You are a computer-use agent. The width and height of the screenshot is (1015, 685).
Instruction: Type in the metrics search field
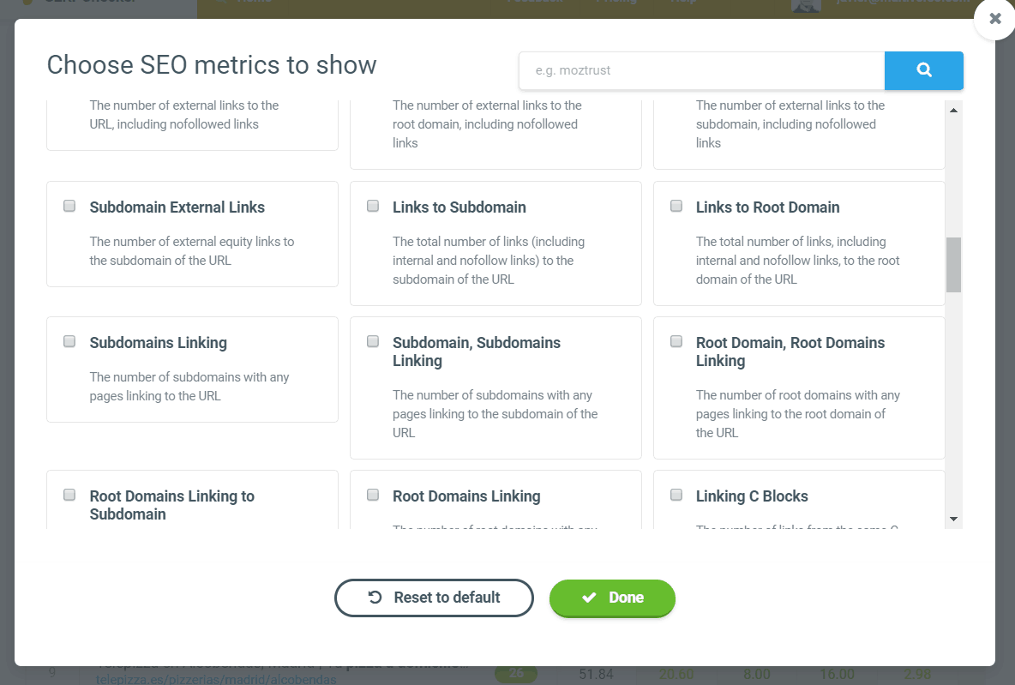click(x=701, y=70)
